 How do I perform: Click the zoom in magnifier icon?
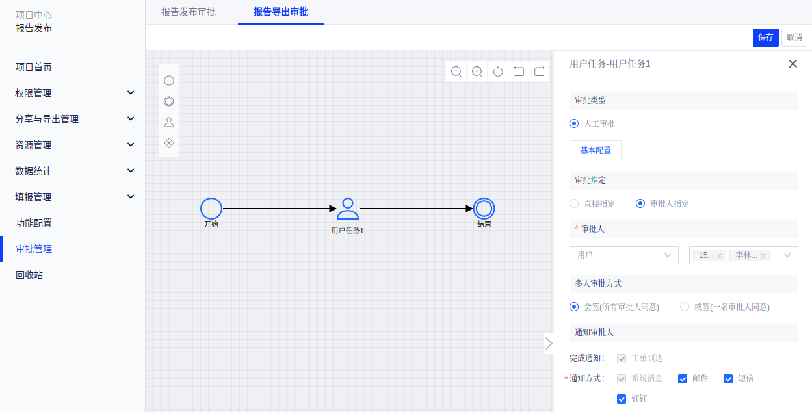[477, 71]
